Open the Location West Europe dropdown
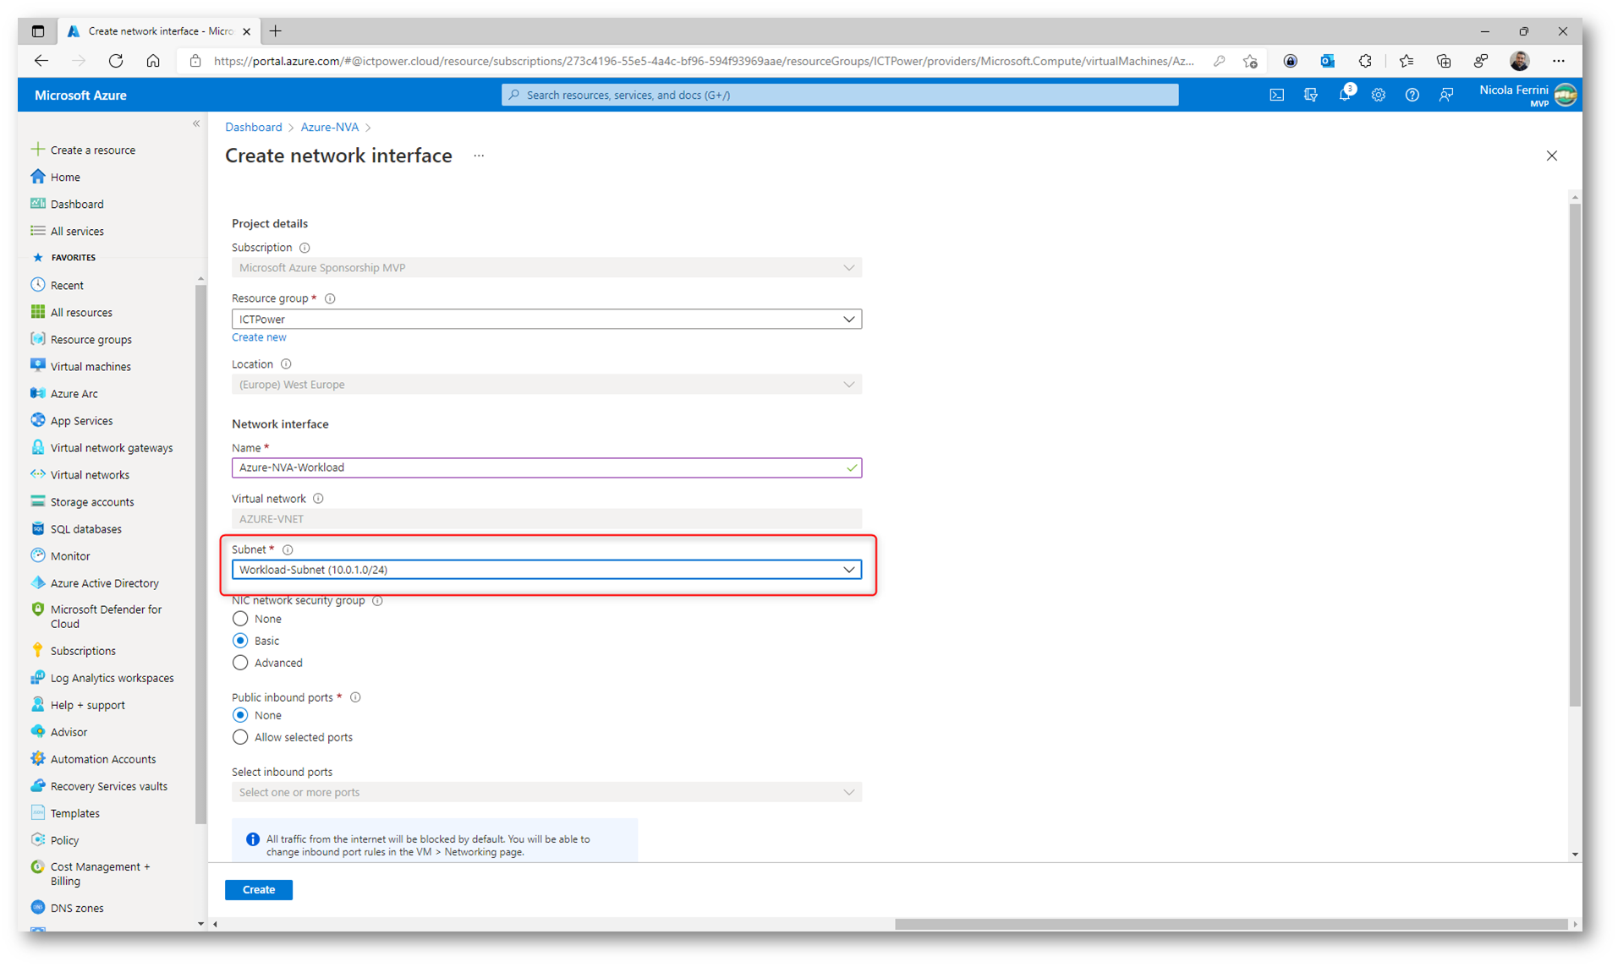 click(x=546, y=385)
